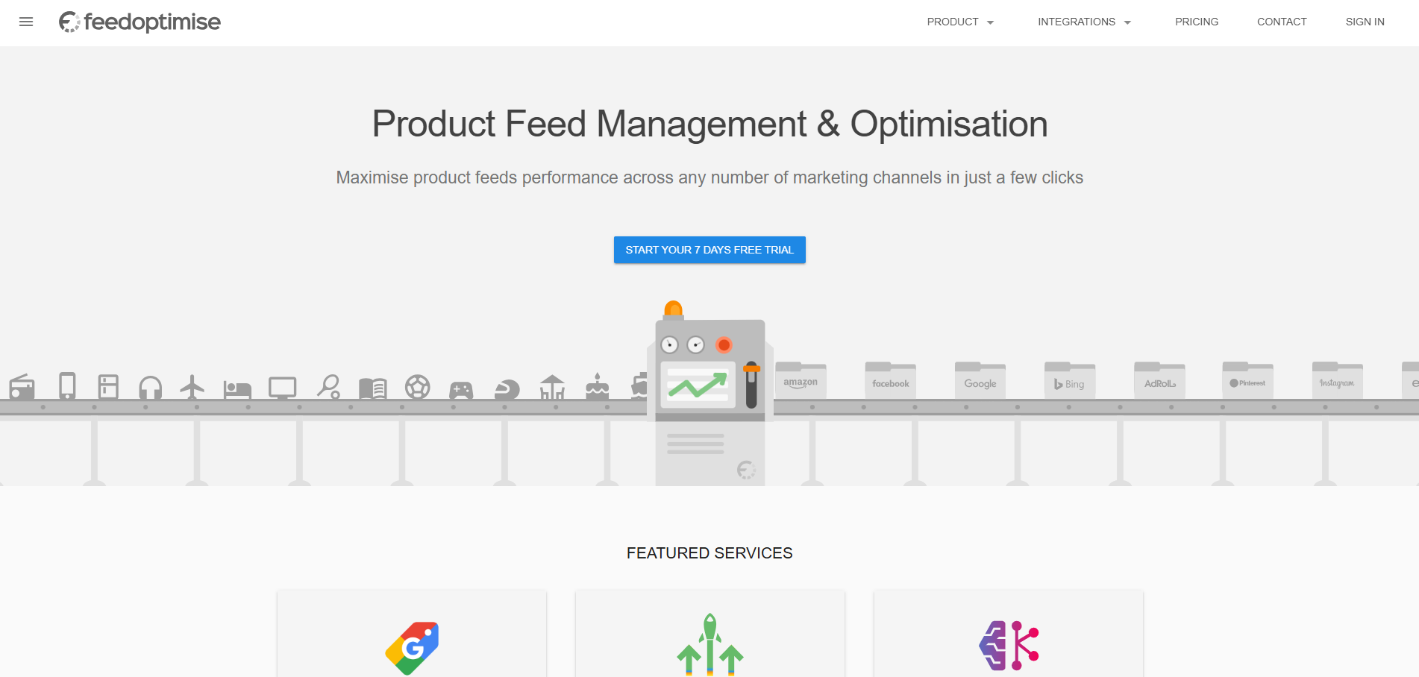Screen dimensions: 1419x677
Task: Click the smartphone icon on conveyor
Action: click(x=67, y=385)
